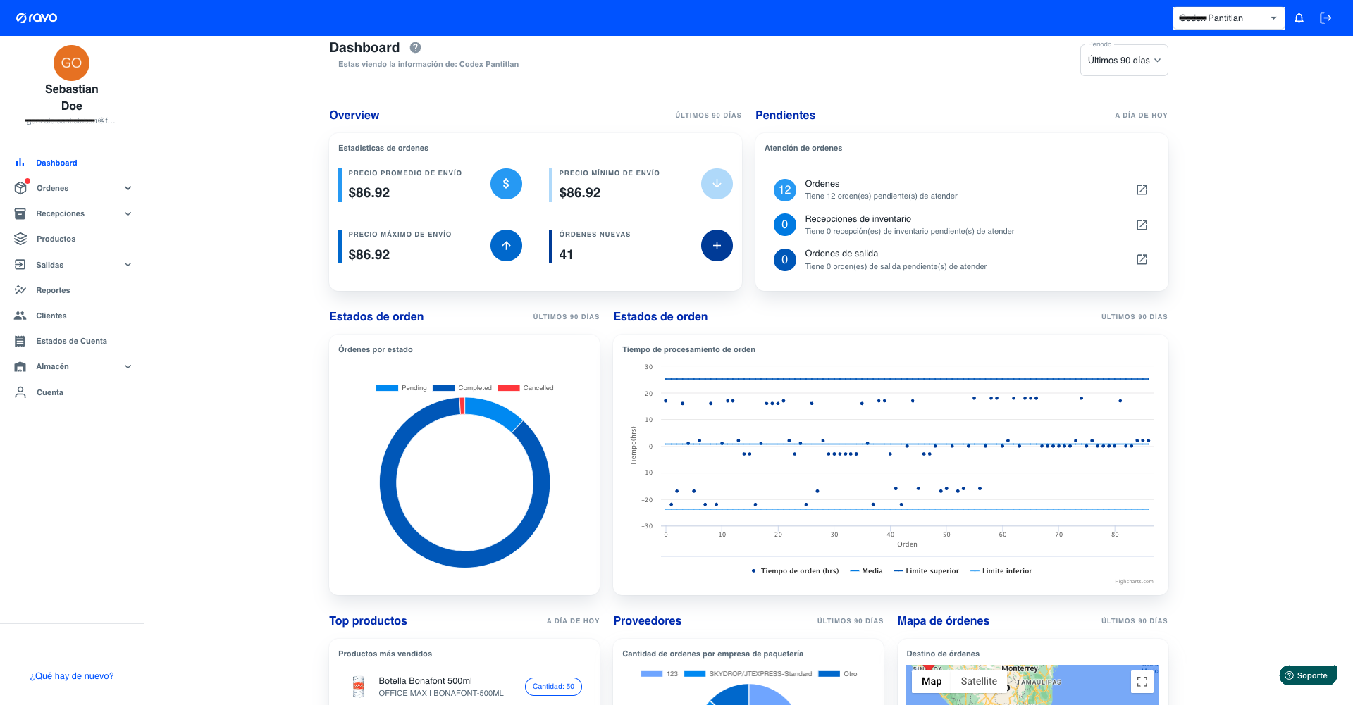This screenshot has width=1353, height=705.
Task: Open pending Ordenes via its external link icon
Action: [1142, 189]
